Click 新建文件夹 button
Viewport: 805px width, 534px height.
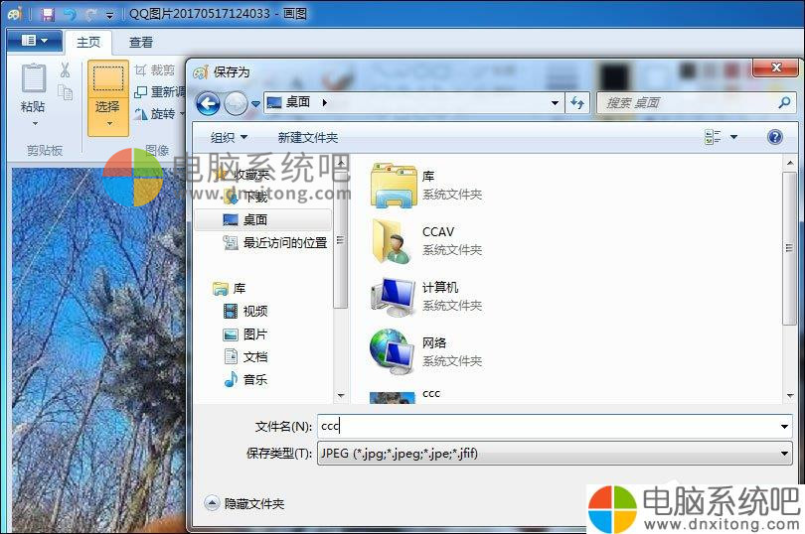pyautogui.click(x=307, y=137)
